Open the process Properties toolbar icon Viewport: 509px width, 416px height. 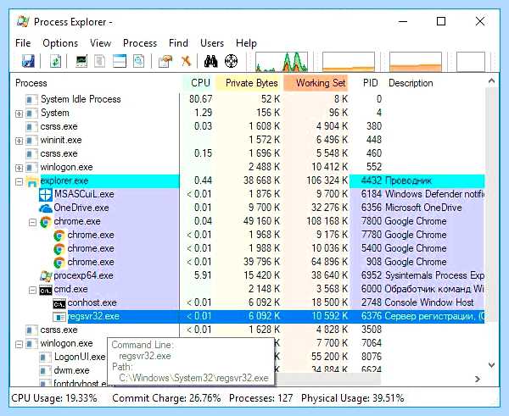click(x=165, y=61)
